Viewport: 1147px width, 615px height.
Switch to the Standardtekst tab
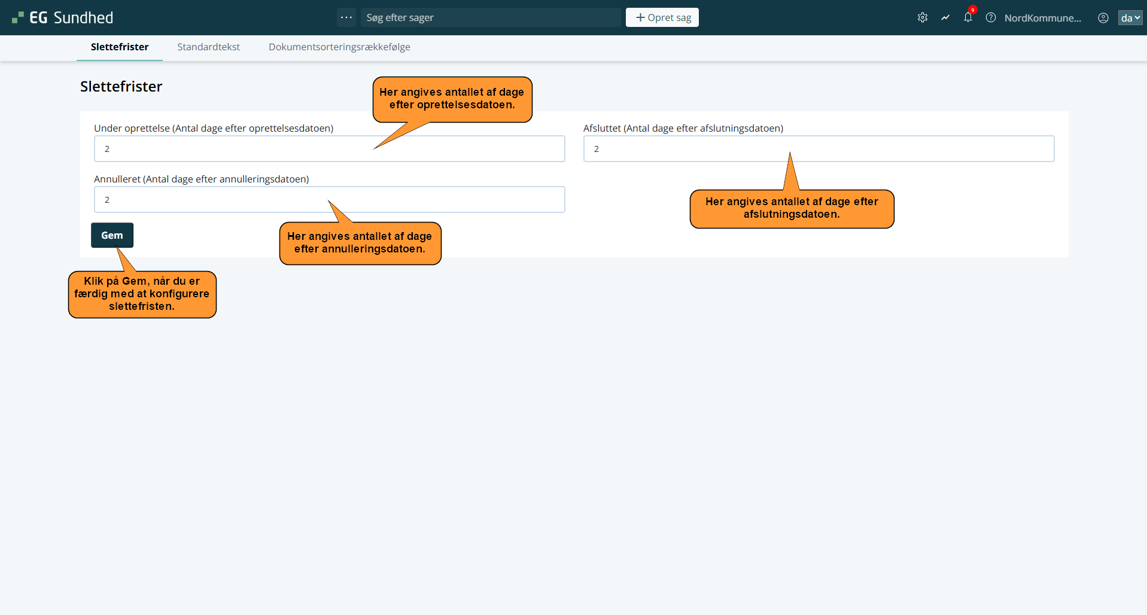click(x=208, y=47)
